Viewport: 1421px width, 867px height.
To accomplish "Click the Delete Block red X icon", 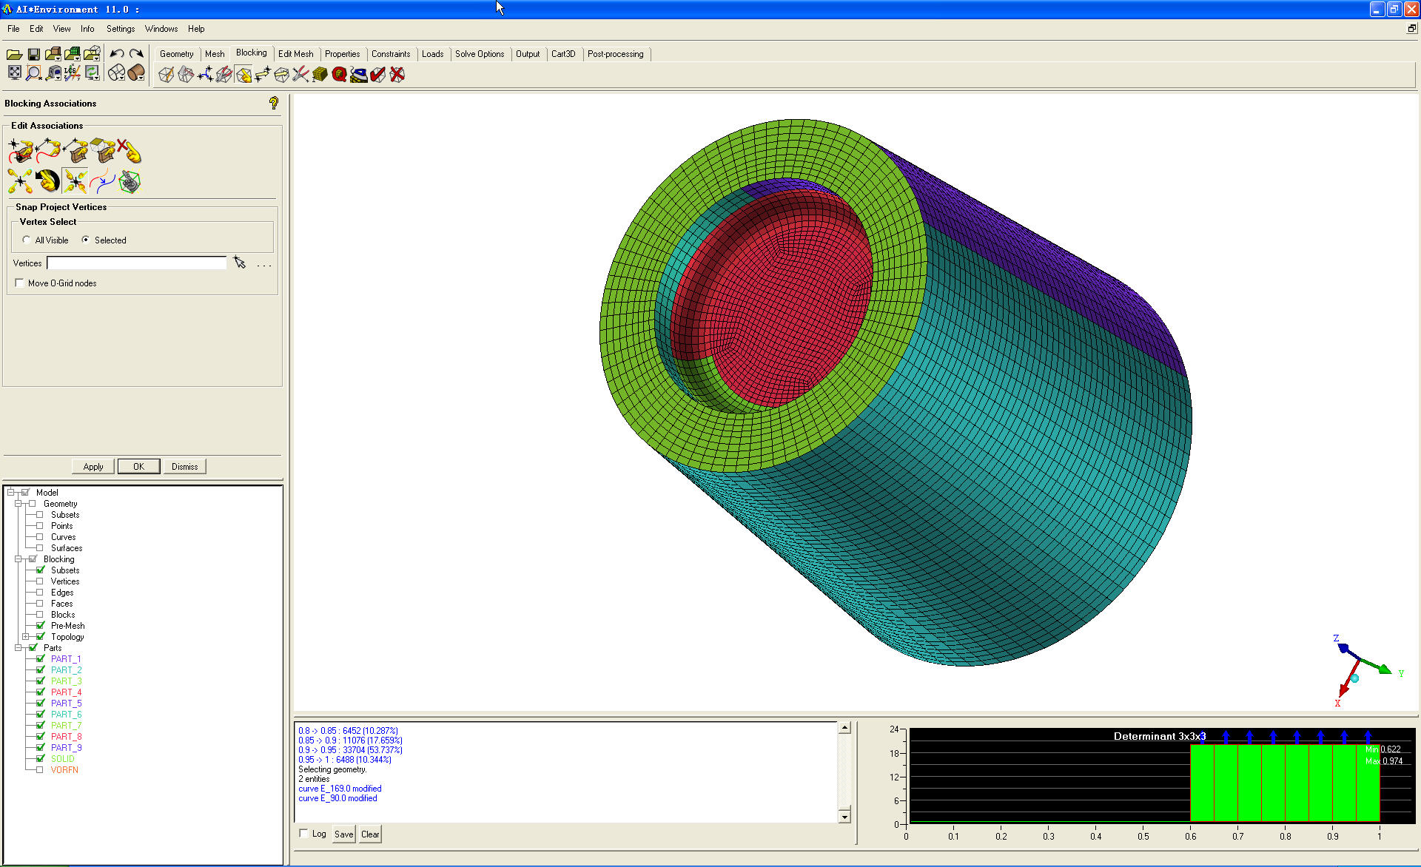I will pyautogui.click(x=397, y=75).
